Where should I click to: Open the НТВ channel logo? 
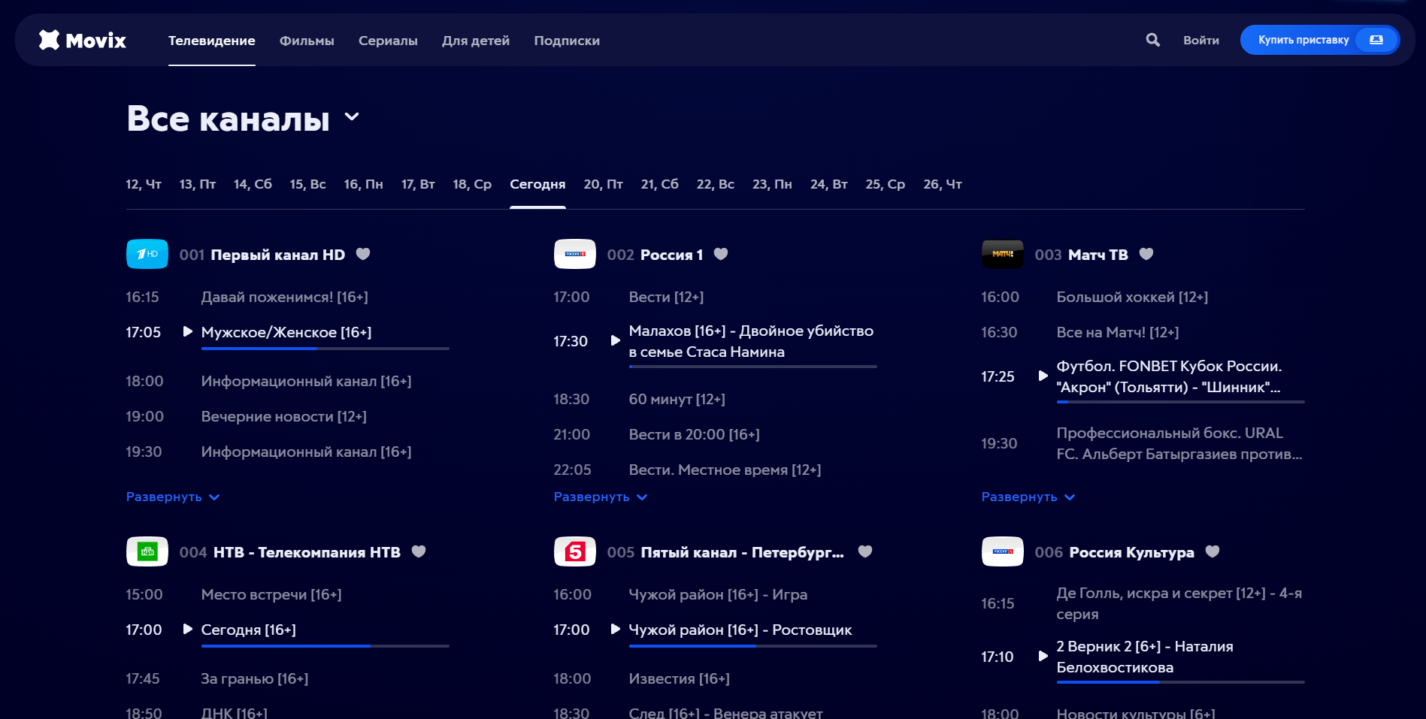coord(147,551)
